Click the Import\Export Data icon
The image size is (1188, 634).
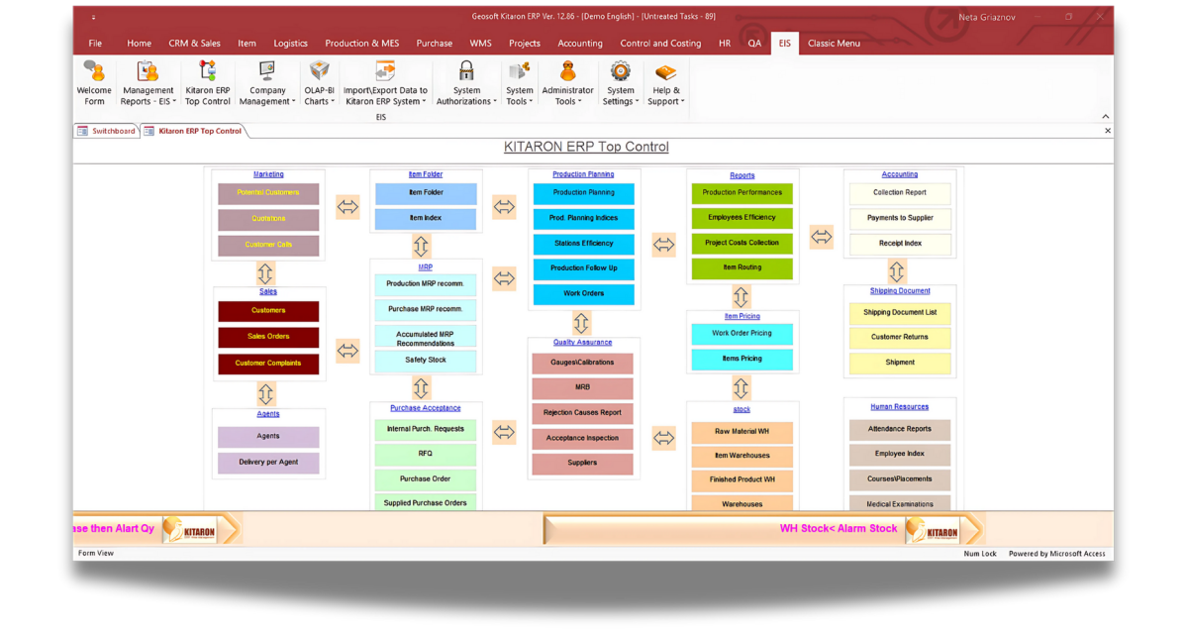[x=385, y=72]
